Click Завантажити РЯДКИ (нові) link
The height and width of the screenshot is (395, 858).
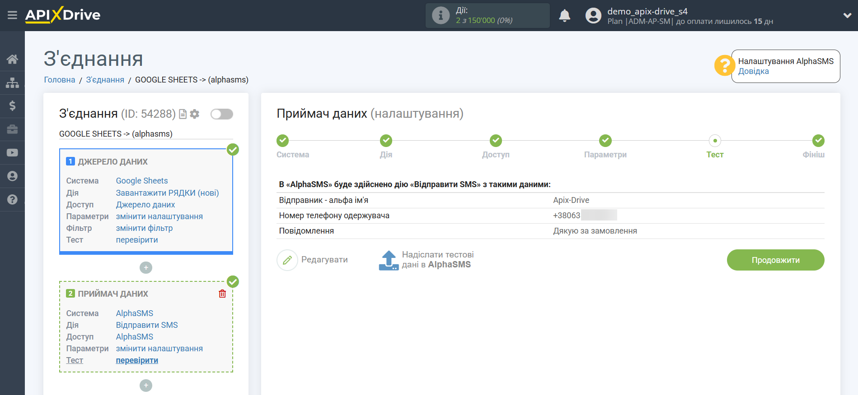pos(167,193)
